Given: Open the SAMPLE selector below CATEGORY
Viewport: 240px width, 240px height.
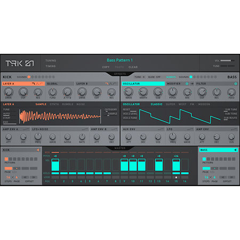Looking at the screenshot, I should (112, 114).
